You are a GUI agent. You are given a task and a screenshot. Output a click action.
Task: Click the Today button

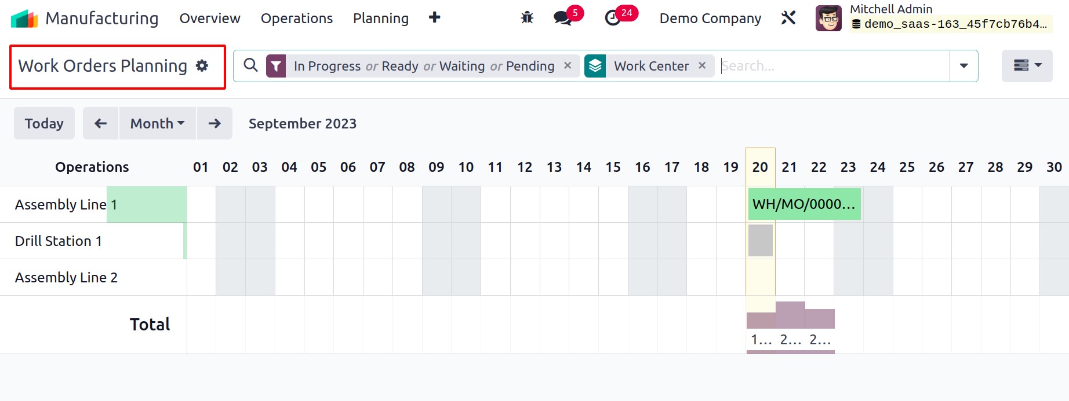pos(44,123)
